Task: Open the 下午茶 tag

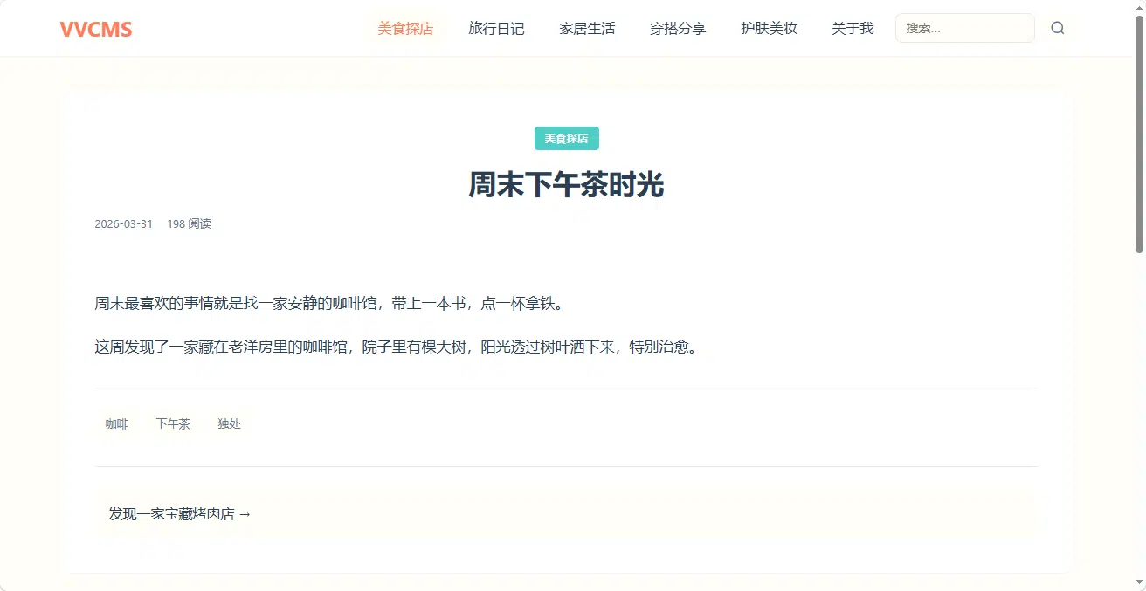Action: click(173, 424)
